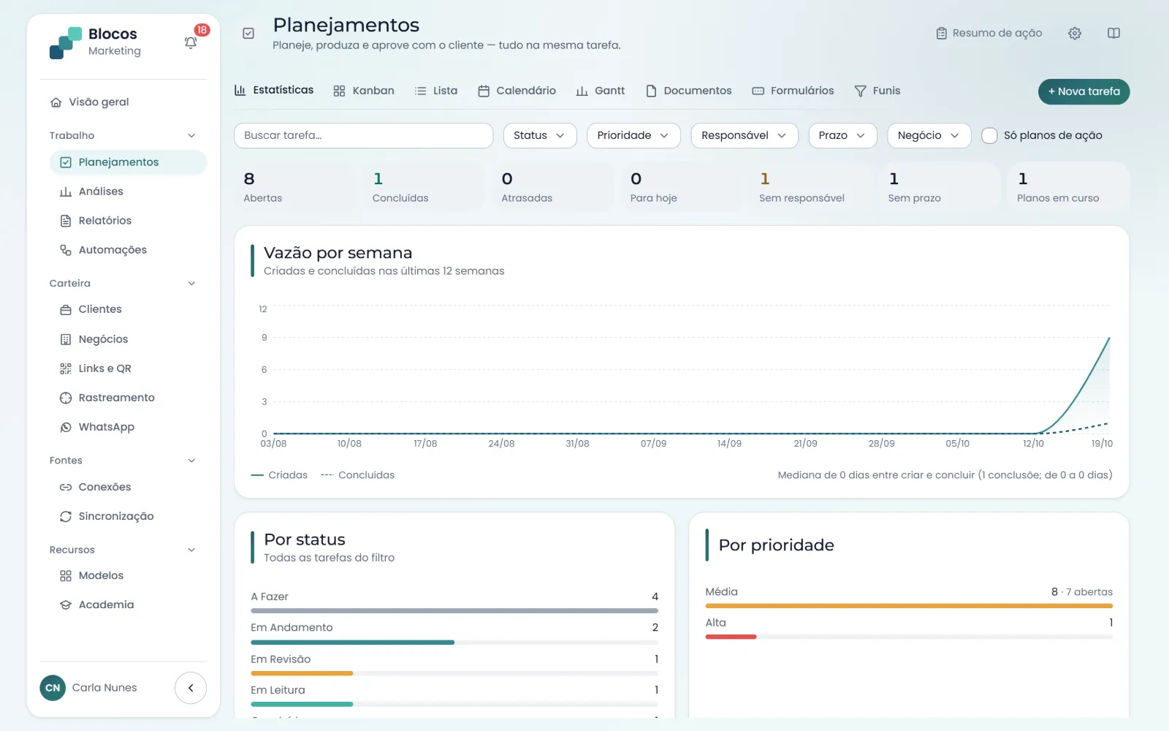Click the checkbox icon beside Planejamentos title

(x=248, y=33)
